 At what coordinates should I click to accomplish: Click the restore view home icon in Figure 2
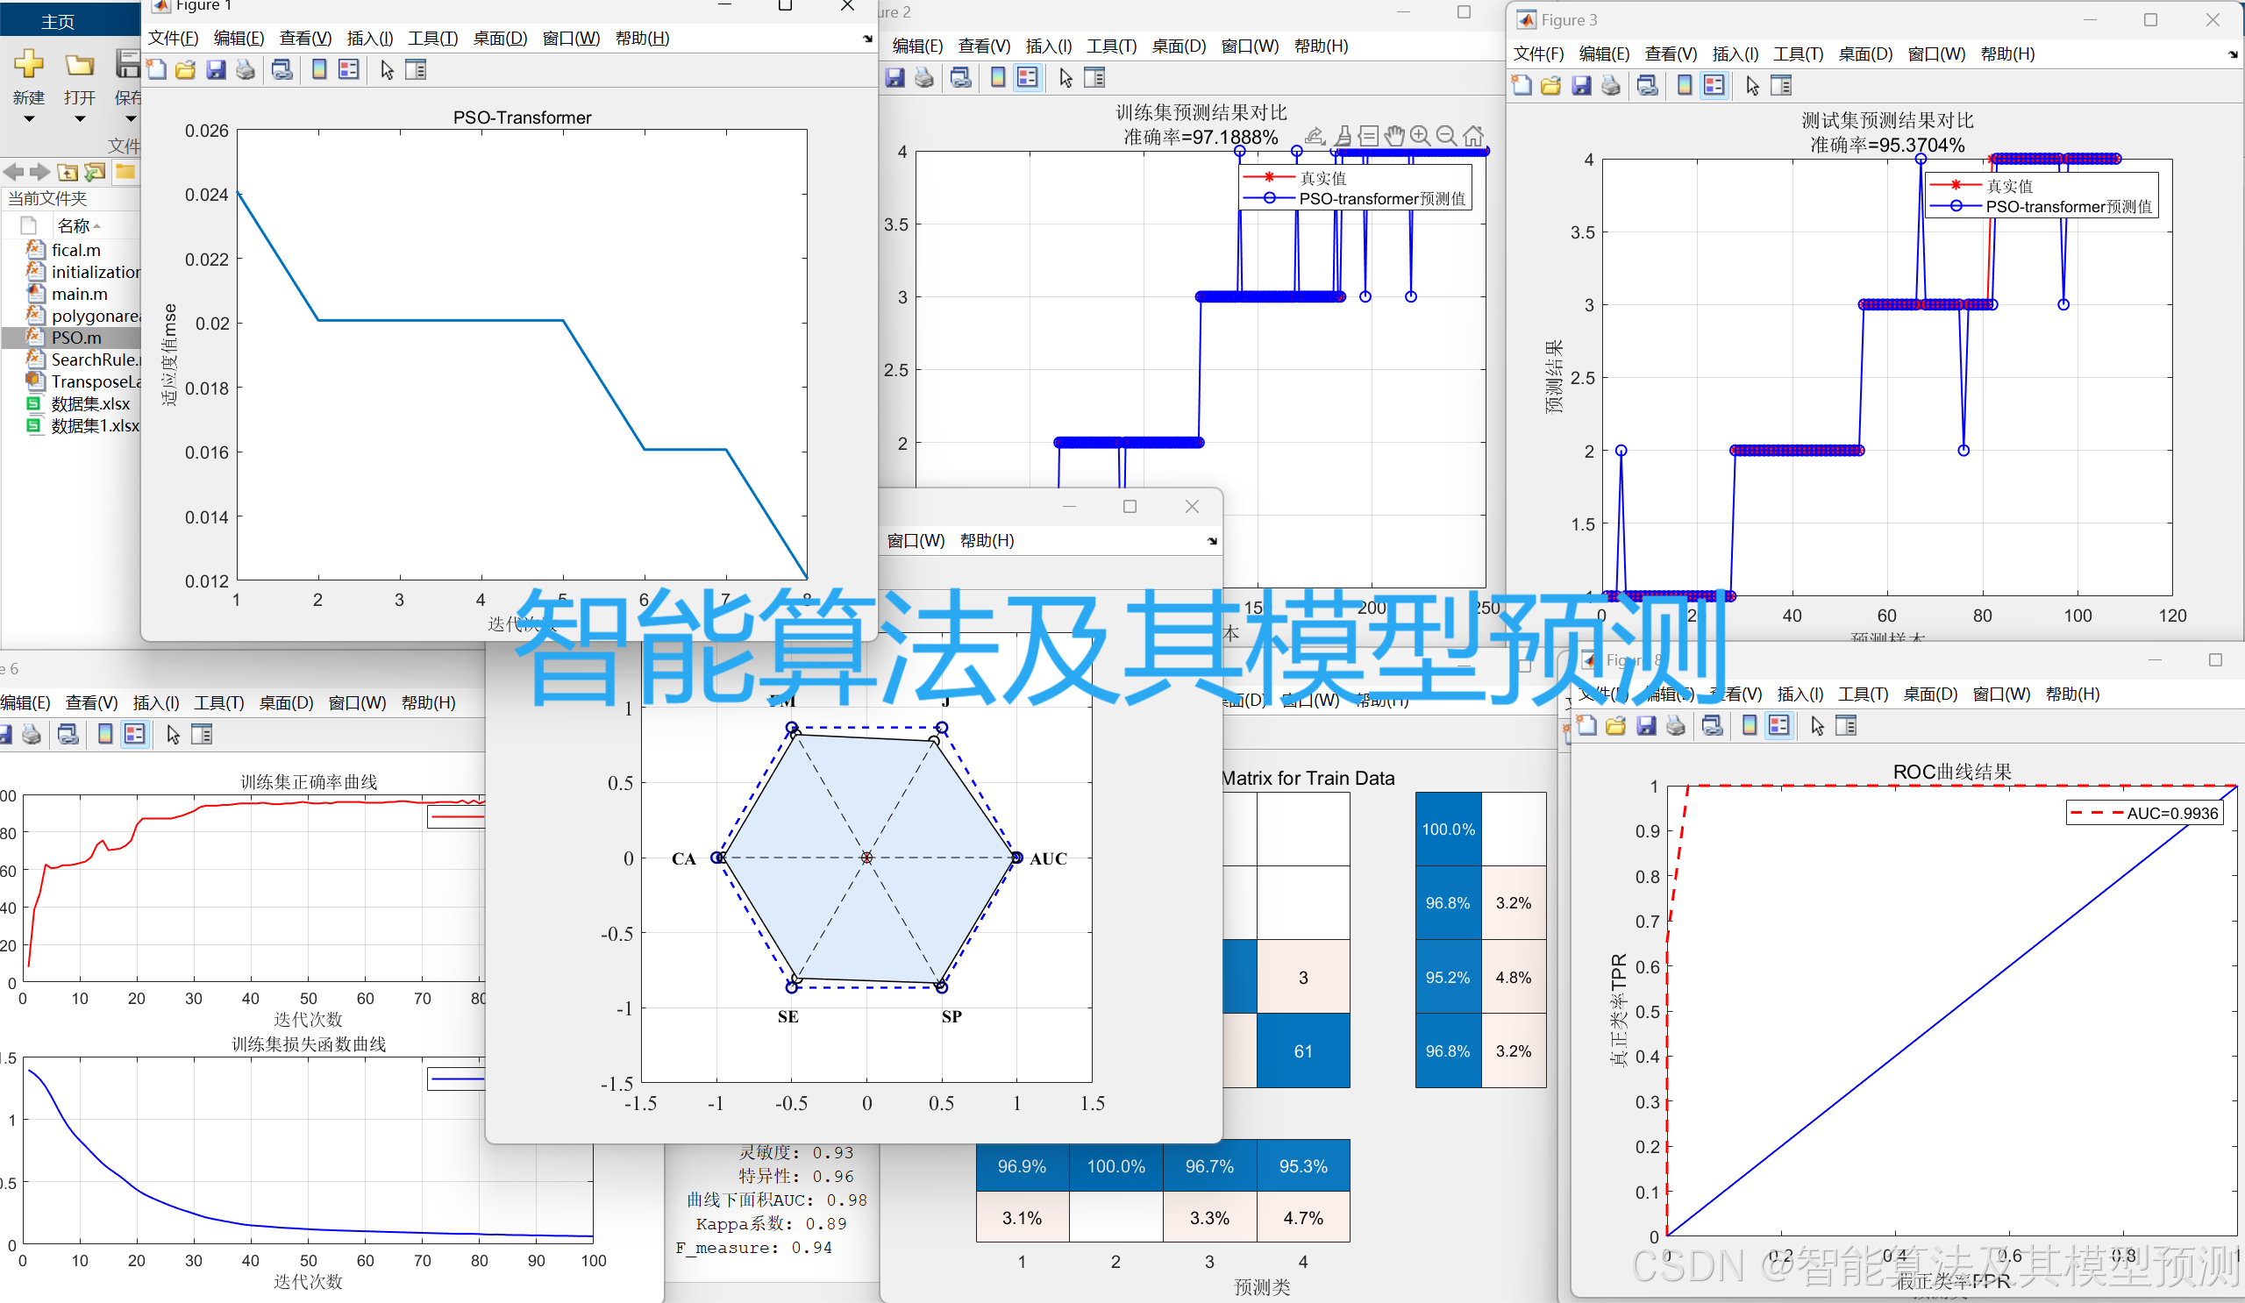1472,135
